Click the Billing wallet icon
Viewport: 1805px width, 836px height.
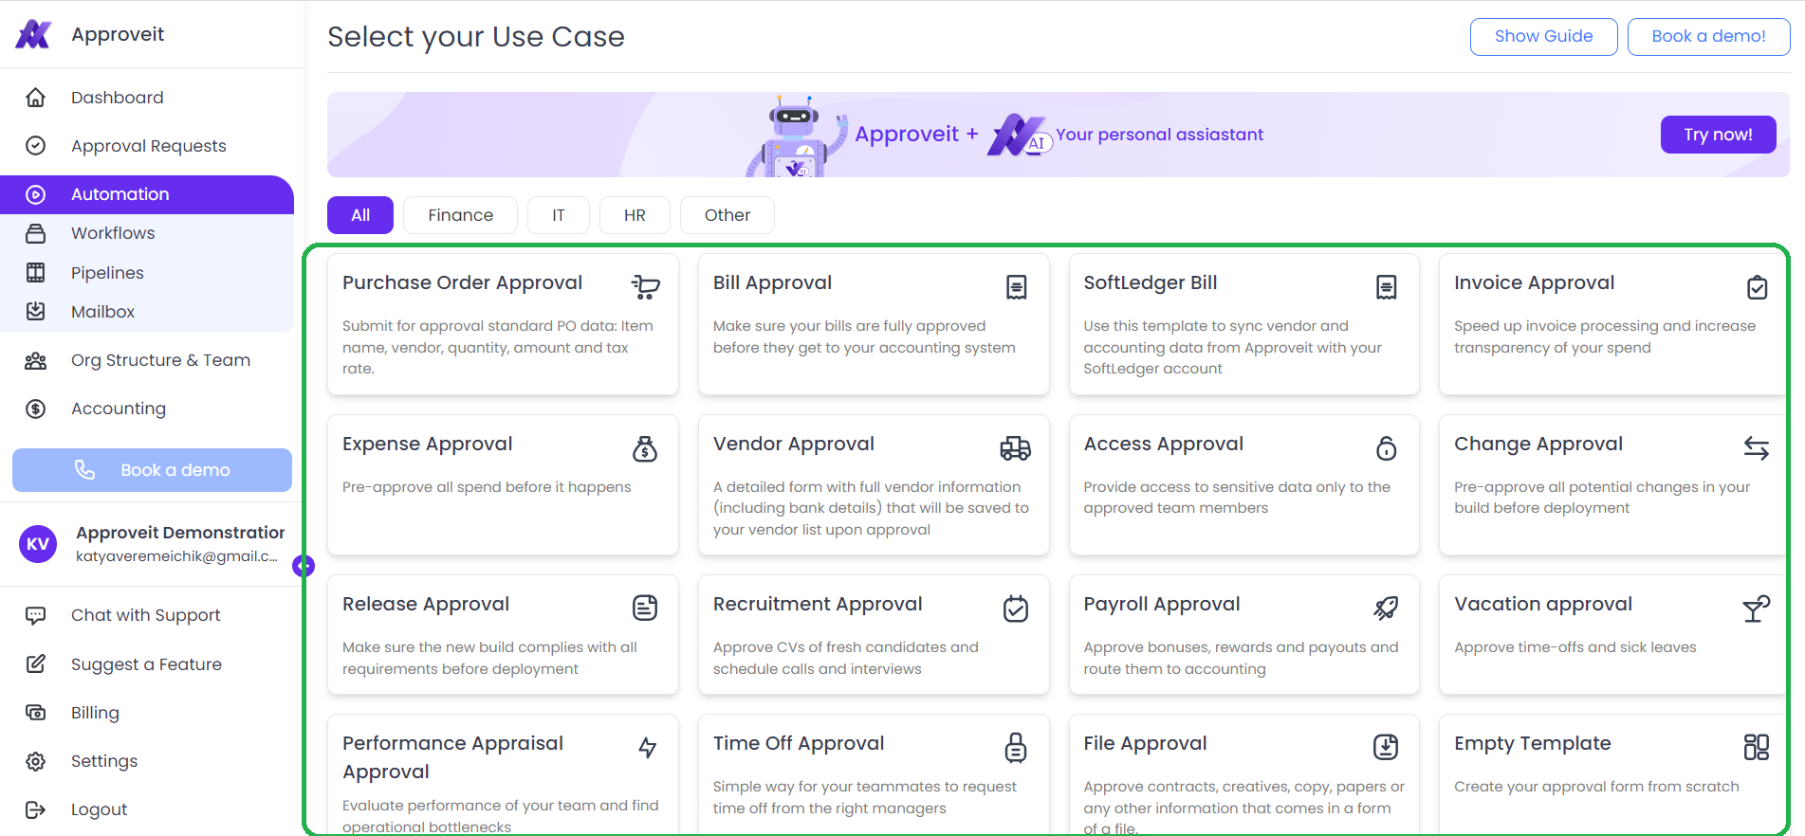tap(35, 713)
